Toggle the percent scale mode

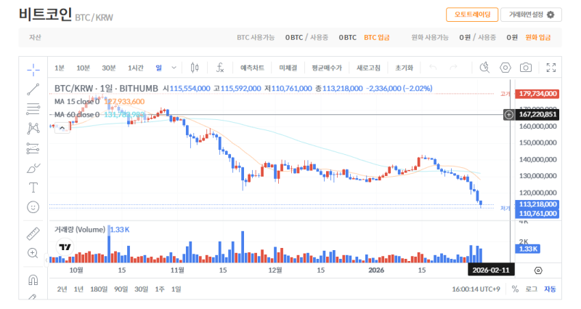point(515,289)
